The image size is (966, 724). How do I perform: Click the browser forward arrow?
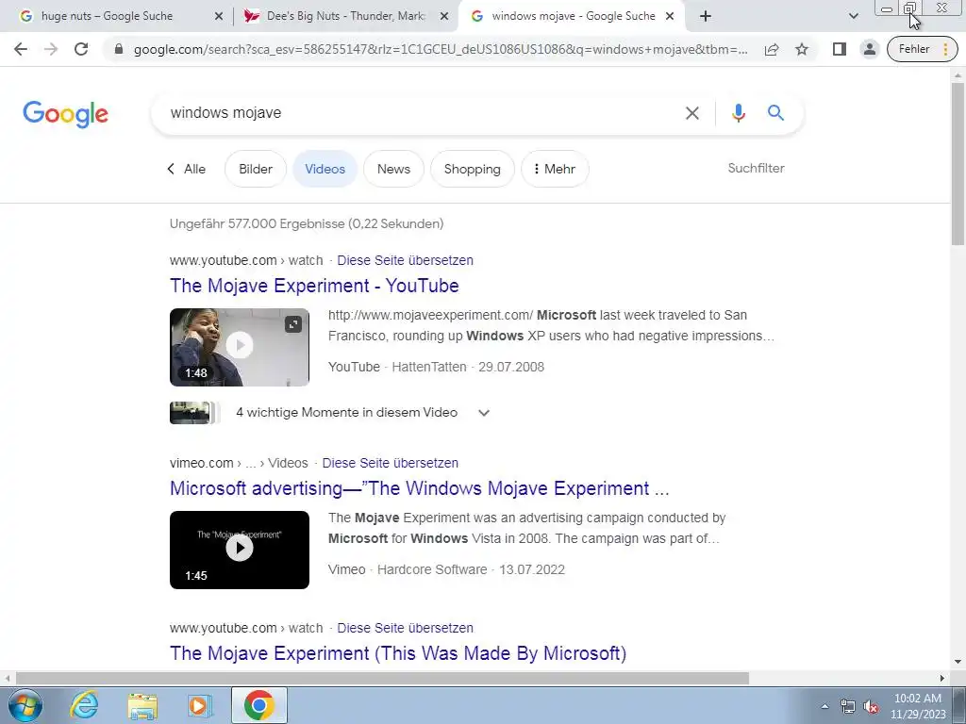pos(51,49)
